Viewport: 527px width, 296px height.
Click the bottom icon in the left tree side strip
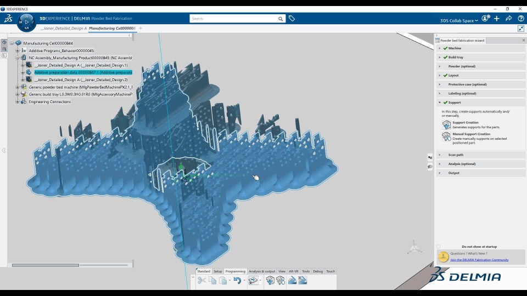4,55
